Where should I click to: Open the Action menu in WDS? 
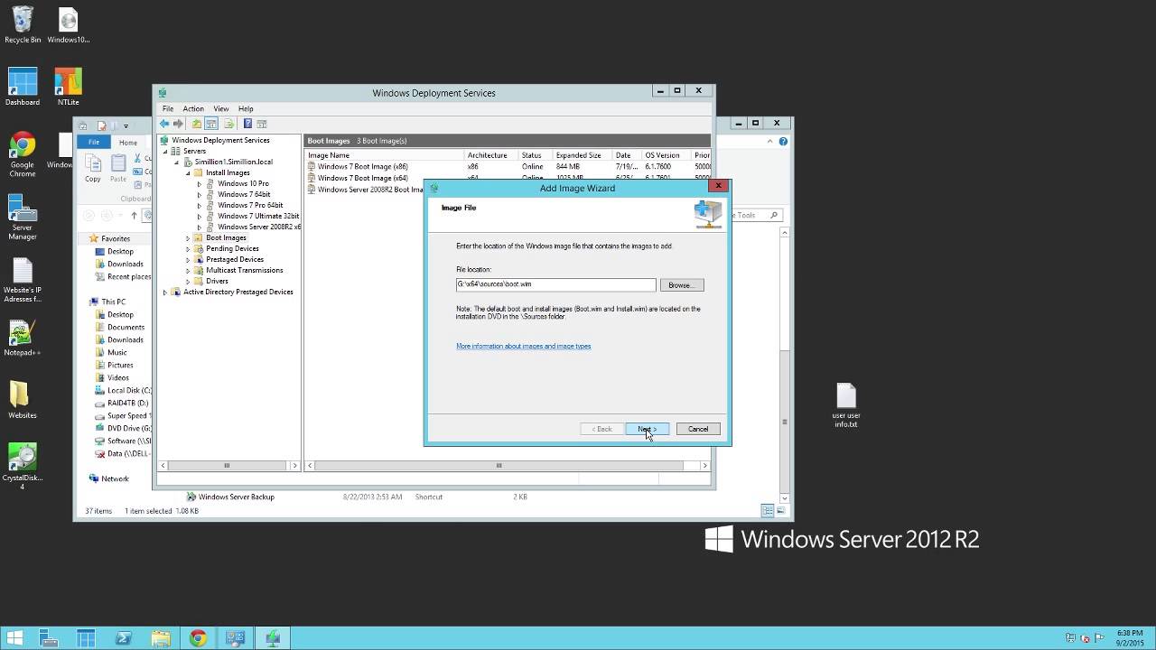click(x=193, y=108)
